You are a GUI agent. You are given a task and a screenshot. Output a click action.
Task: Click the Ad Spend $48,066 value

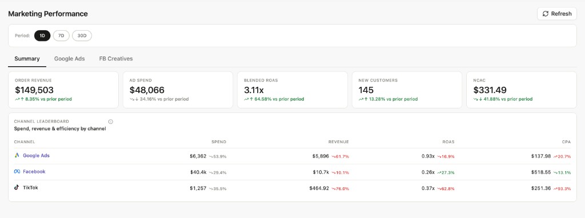pos(147,90)
